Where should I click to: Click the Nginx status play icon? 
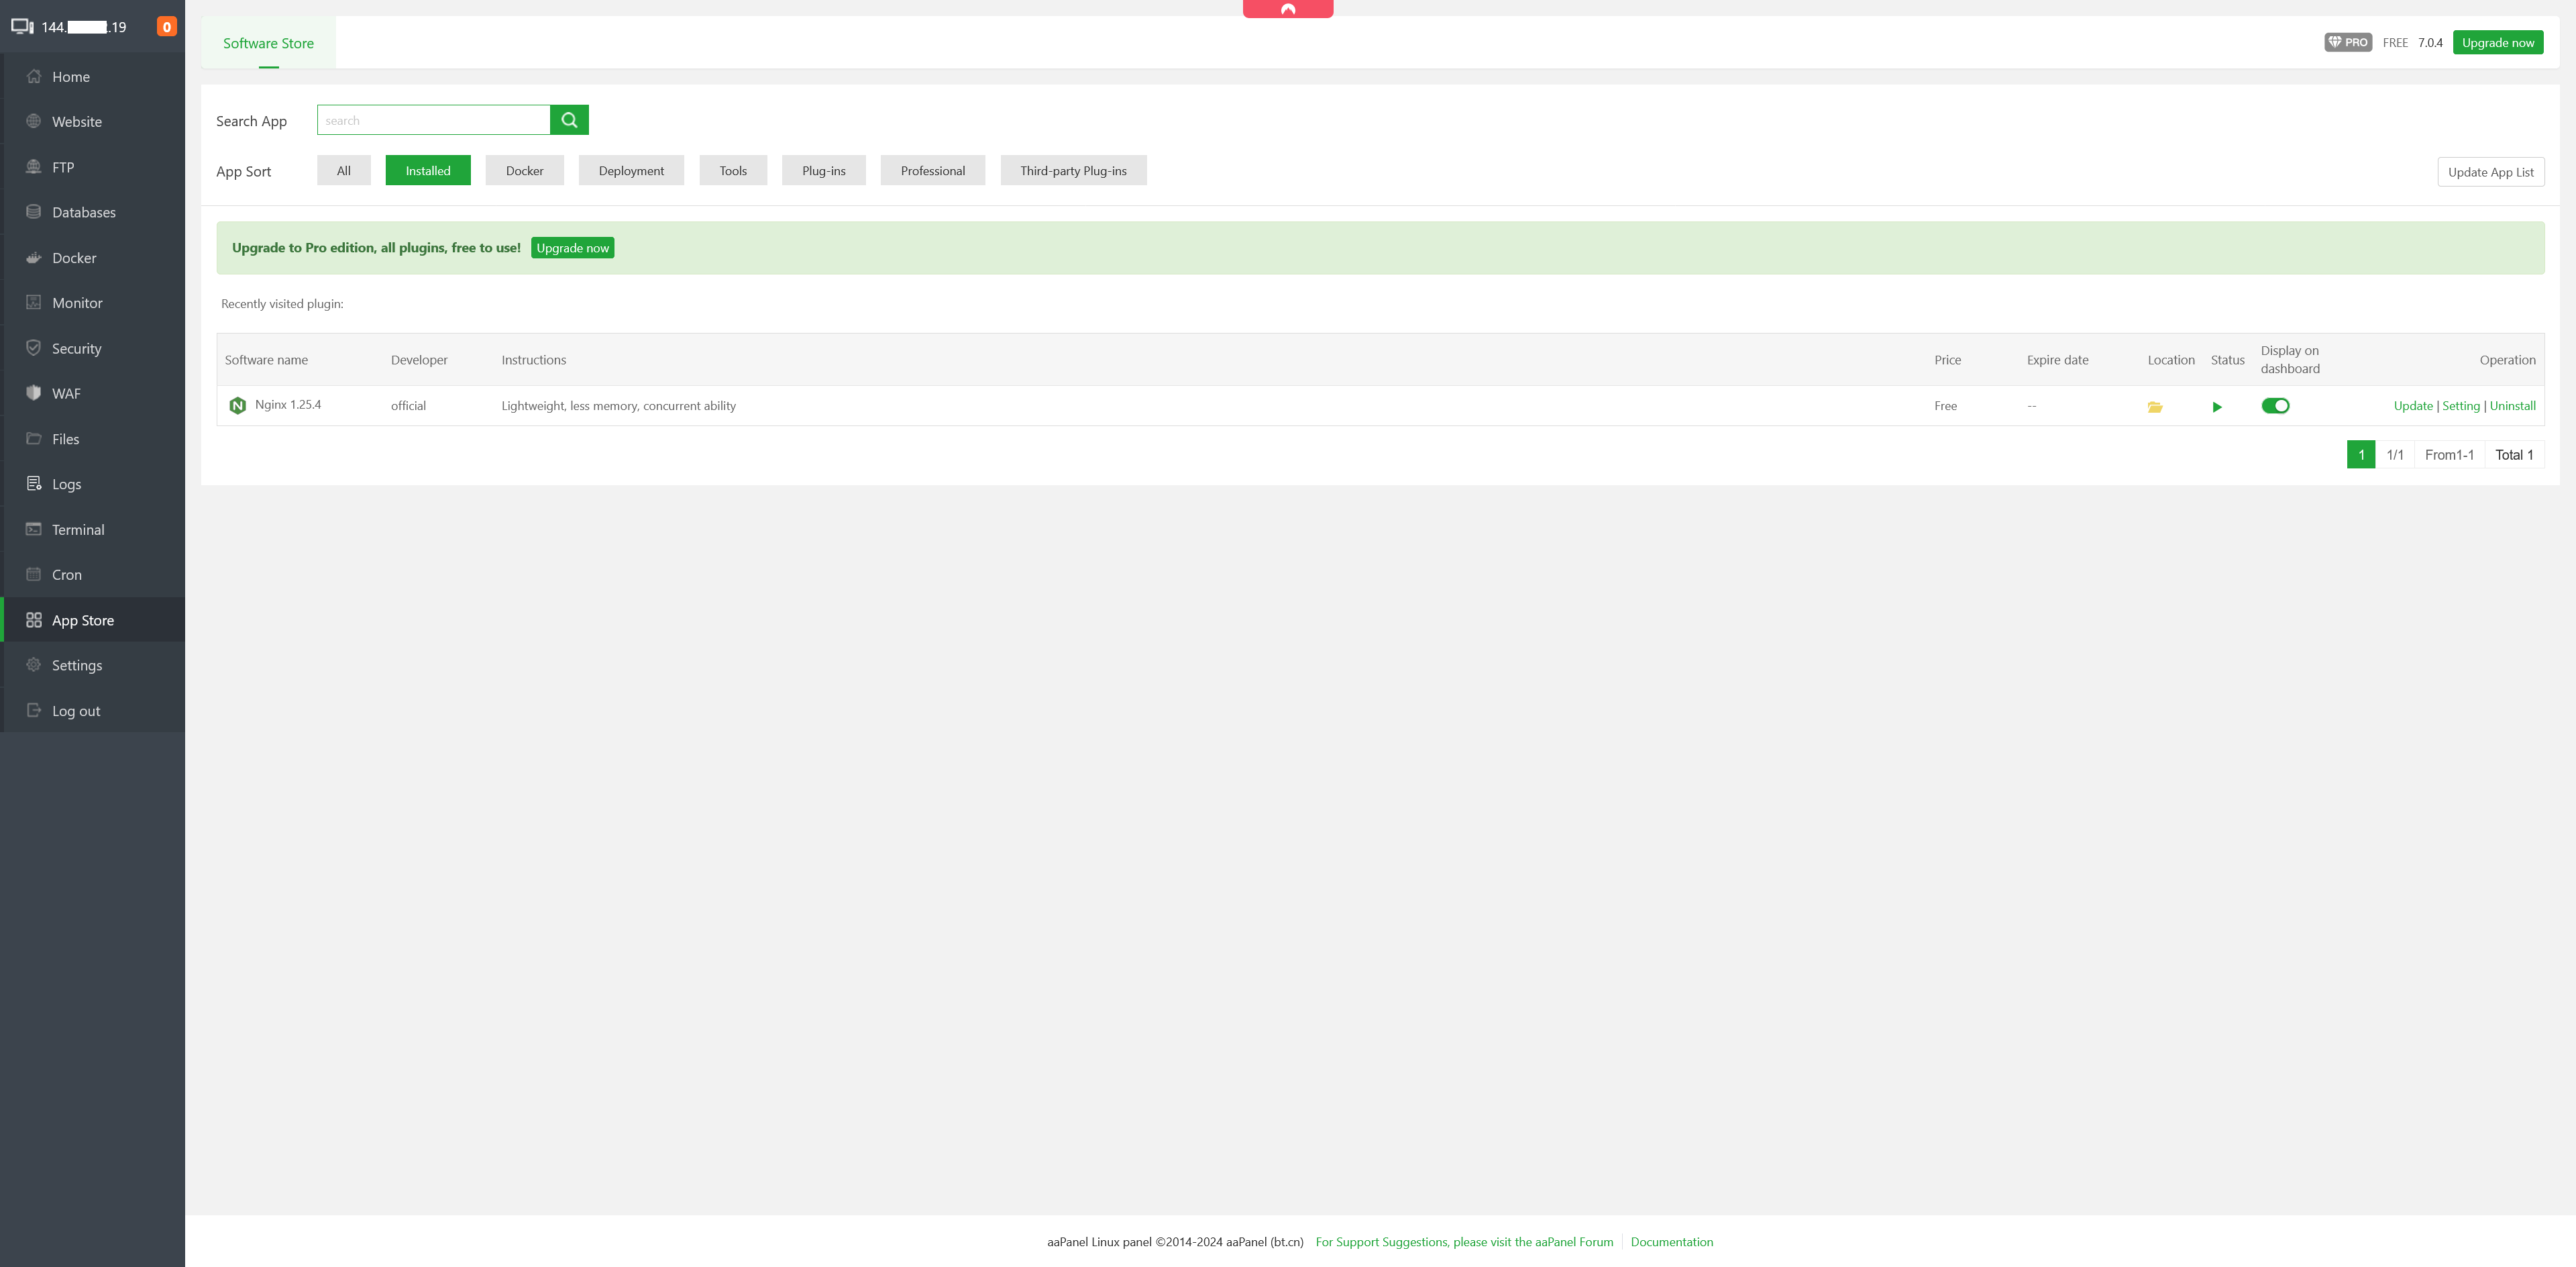pyautogui.click(x=2217, y=407)
